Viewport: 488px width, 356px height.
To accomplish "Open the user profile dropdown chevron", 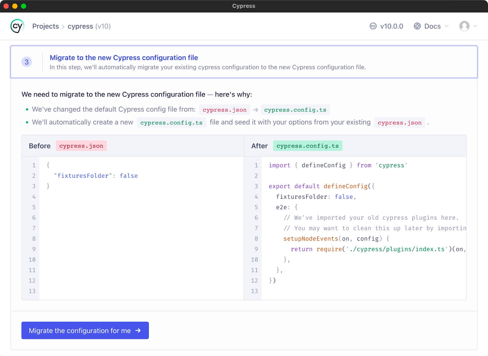I will (475, 26).
